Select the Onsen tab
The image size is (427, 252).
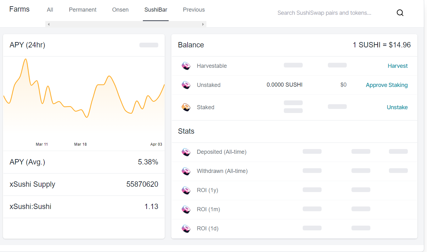[x=121, y=10]
